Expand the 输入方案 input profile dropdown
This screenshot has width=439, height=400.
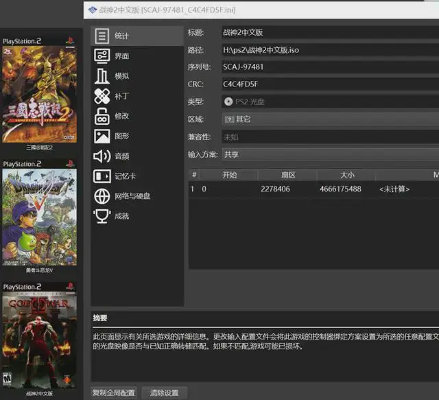[x=331, y=154]
